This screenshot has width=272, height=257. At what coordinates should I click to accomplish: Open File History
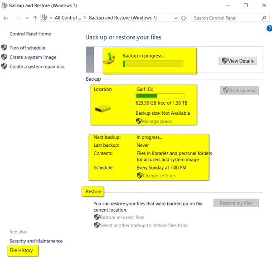click(x=21, y=250)
